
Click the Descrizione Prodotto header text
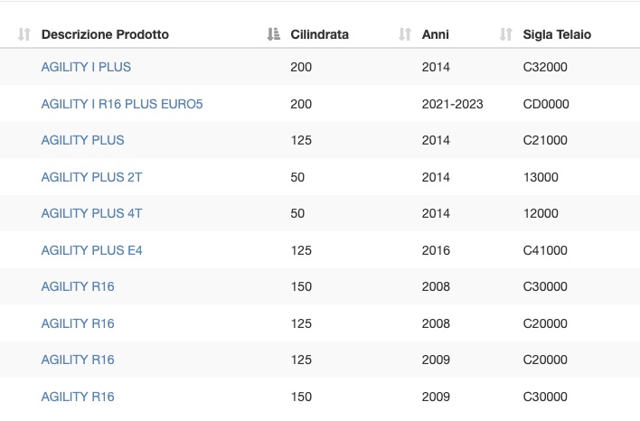click(x=105, y=34)
